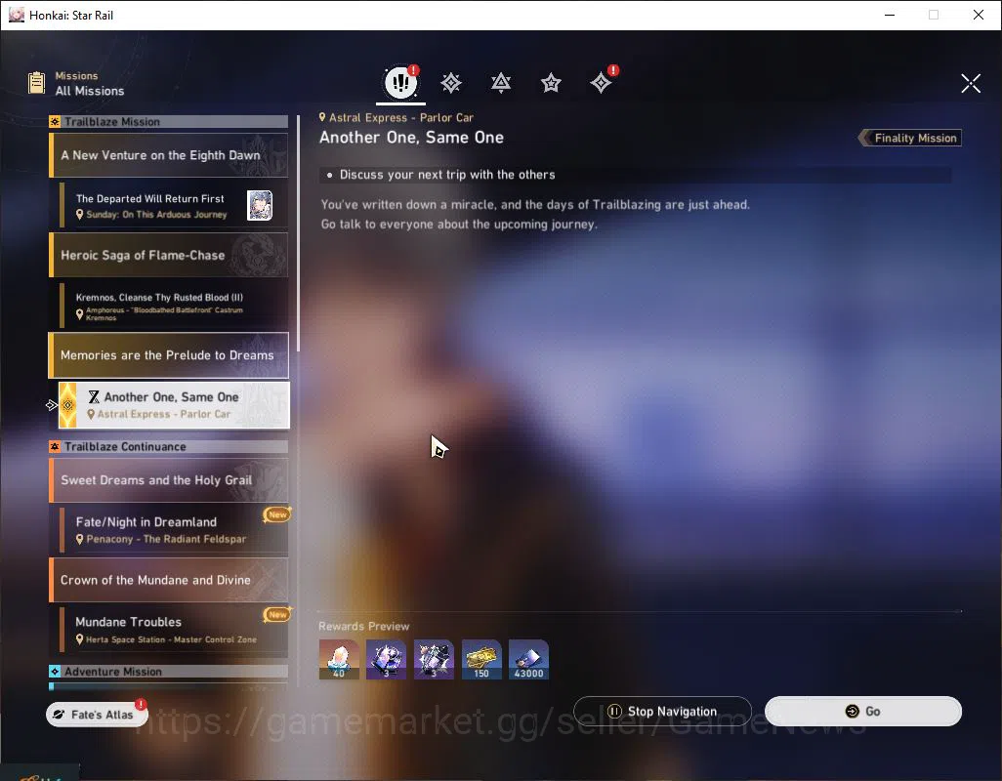This screenshot has height=781, width=1002.
Task: Close the Missions screen with X
Action: (971, 83)
